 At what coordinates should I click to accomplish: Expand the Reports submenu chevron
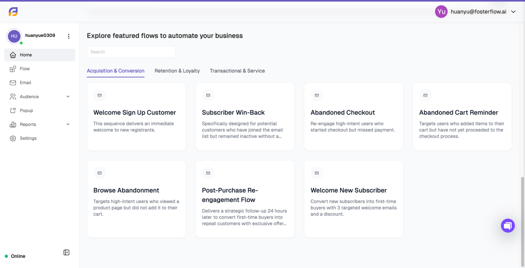(x=68, y=124)
